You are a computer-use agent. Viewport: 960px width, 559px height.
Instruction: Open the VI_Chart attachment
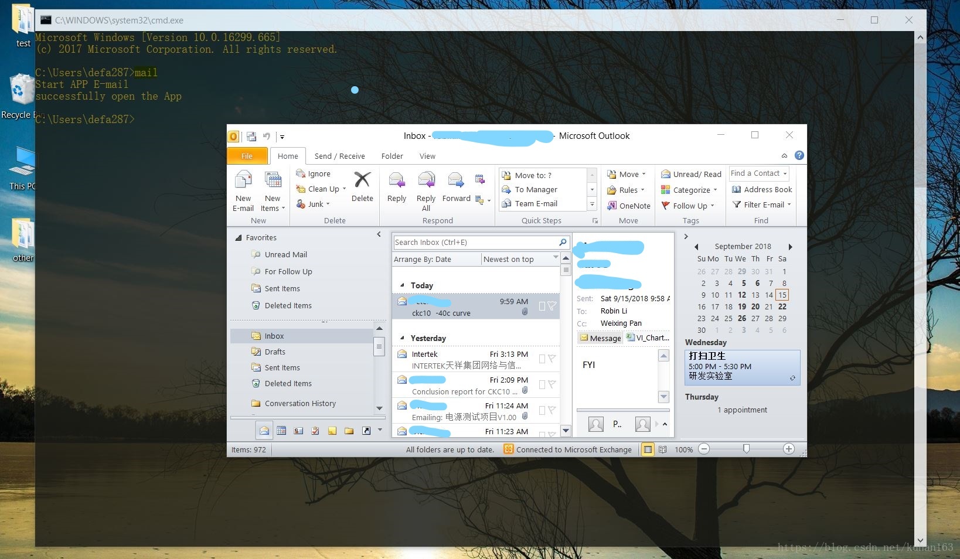tap(648, 338)
